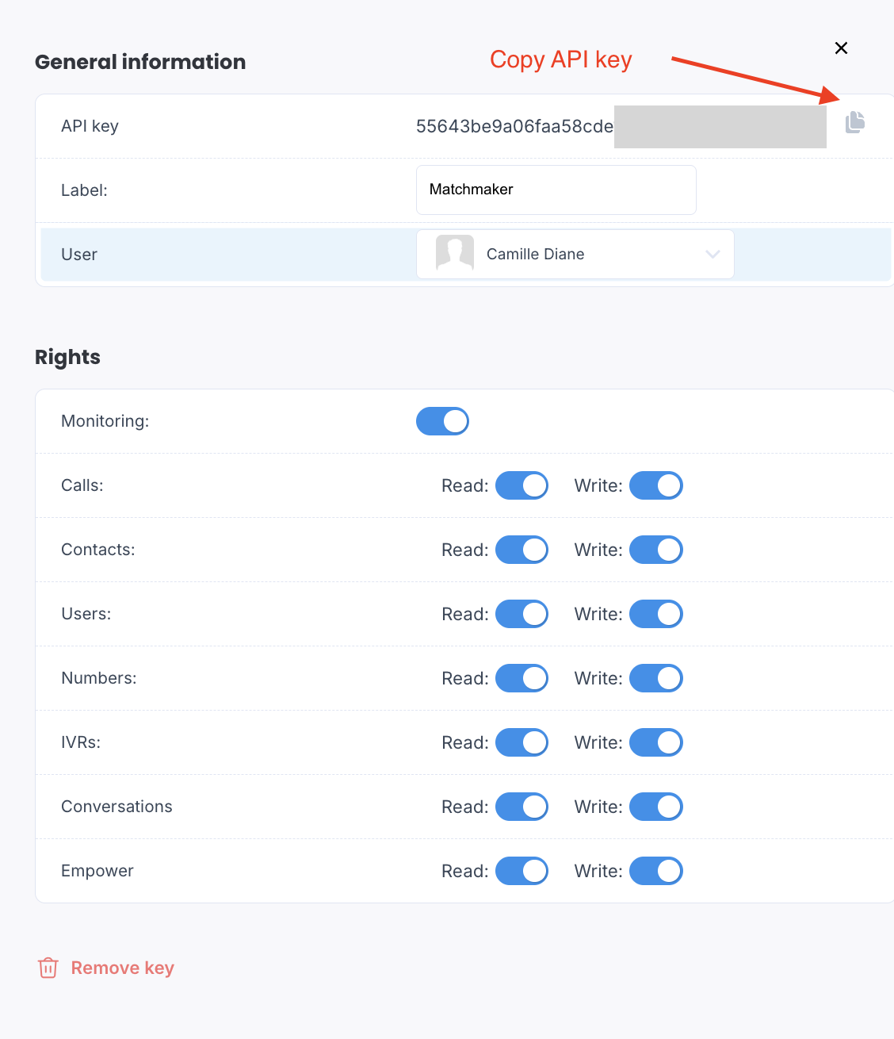
Task: Open the Camille Diane user selector
Action: (x=575, y=254)
